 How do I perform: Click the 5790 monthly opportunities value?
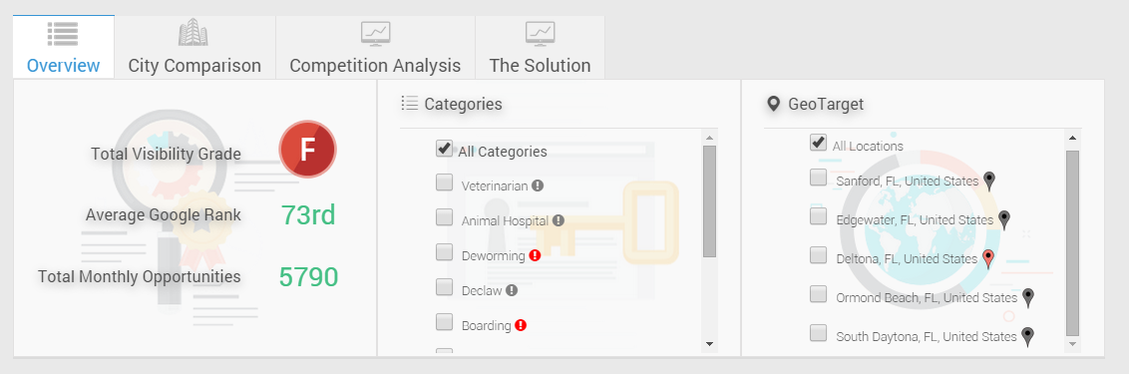pos(309,276)
